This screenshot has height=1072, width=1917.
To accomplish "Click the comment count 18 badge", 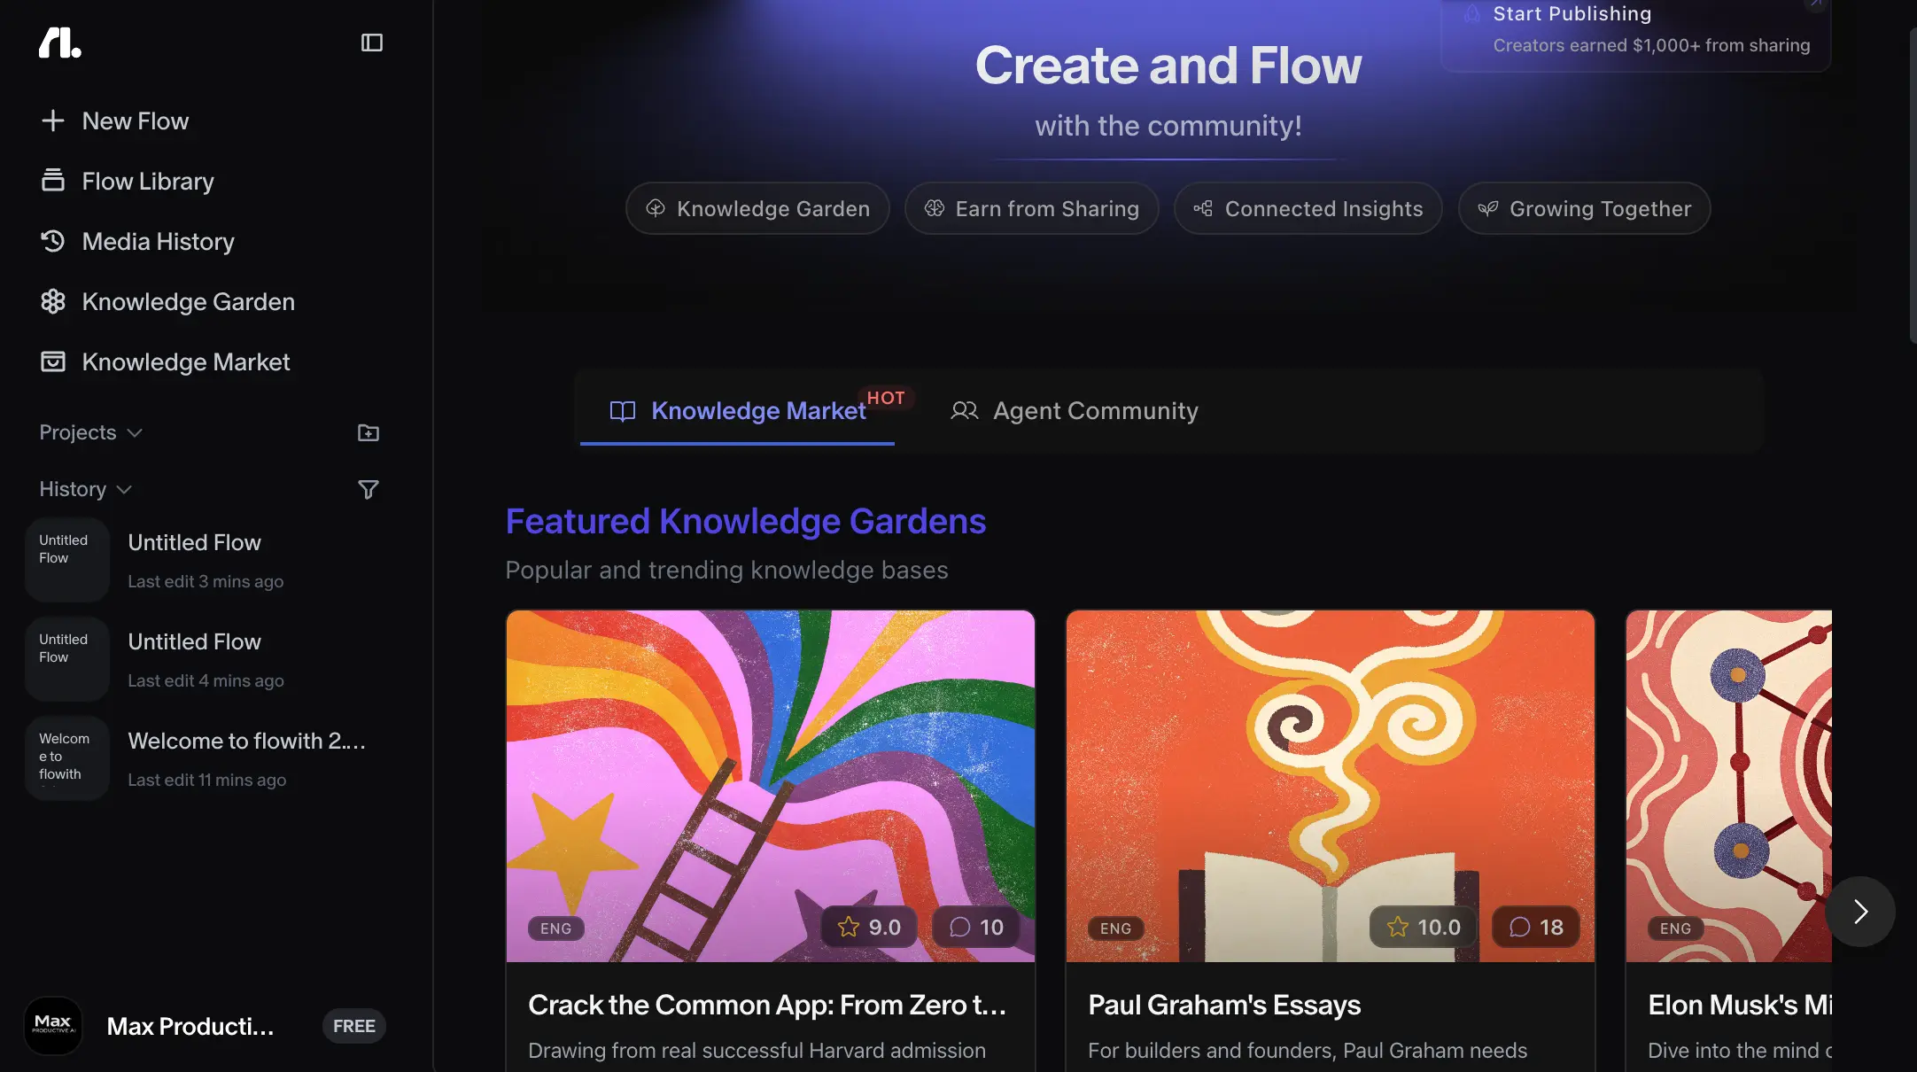I will pos(1536,927).
